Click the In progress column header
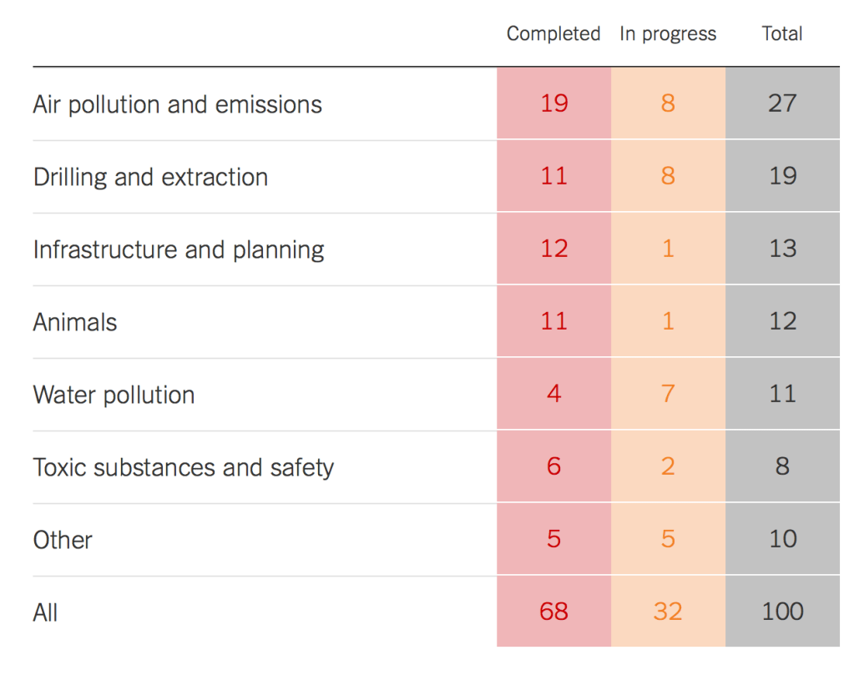Viewport: 854px width, 675px height. [668, 34]
